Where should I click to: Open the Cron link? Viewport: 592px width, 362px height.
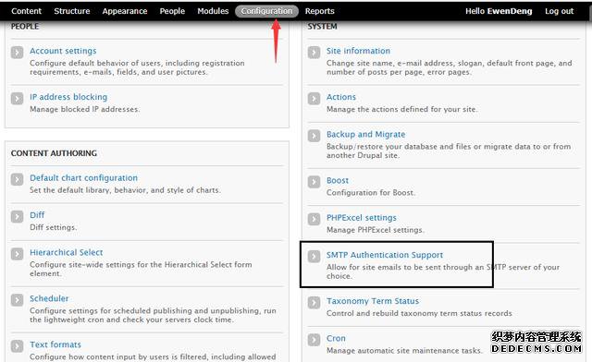pyautogui.click(x=336, y=338)
